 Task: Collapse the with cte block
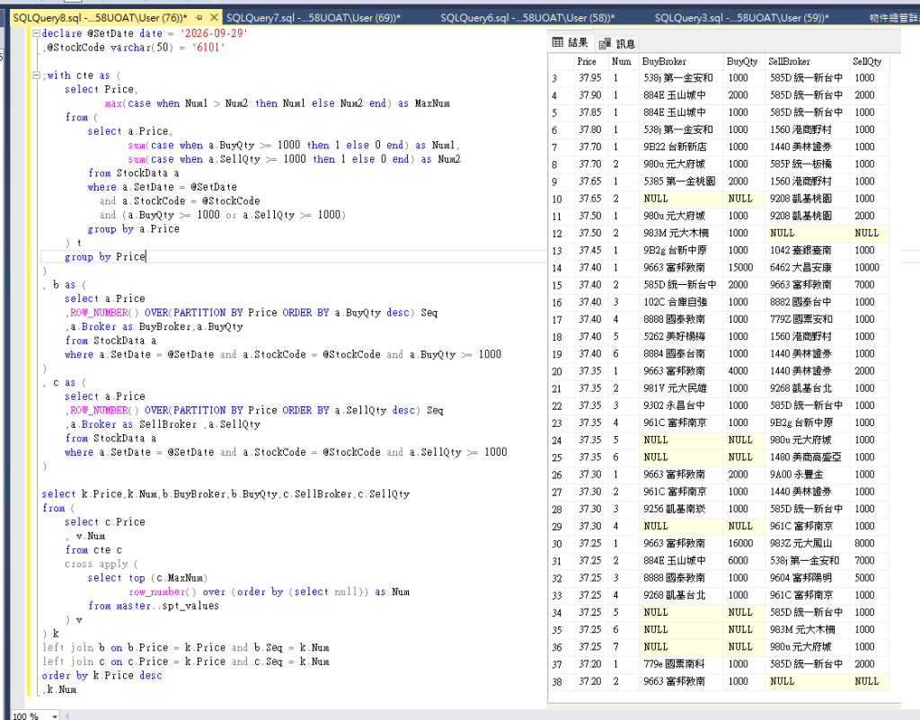pos(36,76)
